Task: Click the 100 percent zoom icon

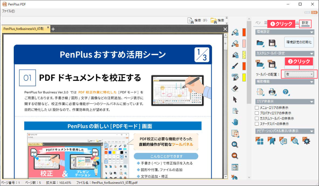Action: coord(235,167)
